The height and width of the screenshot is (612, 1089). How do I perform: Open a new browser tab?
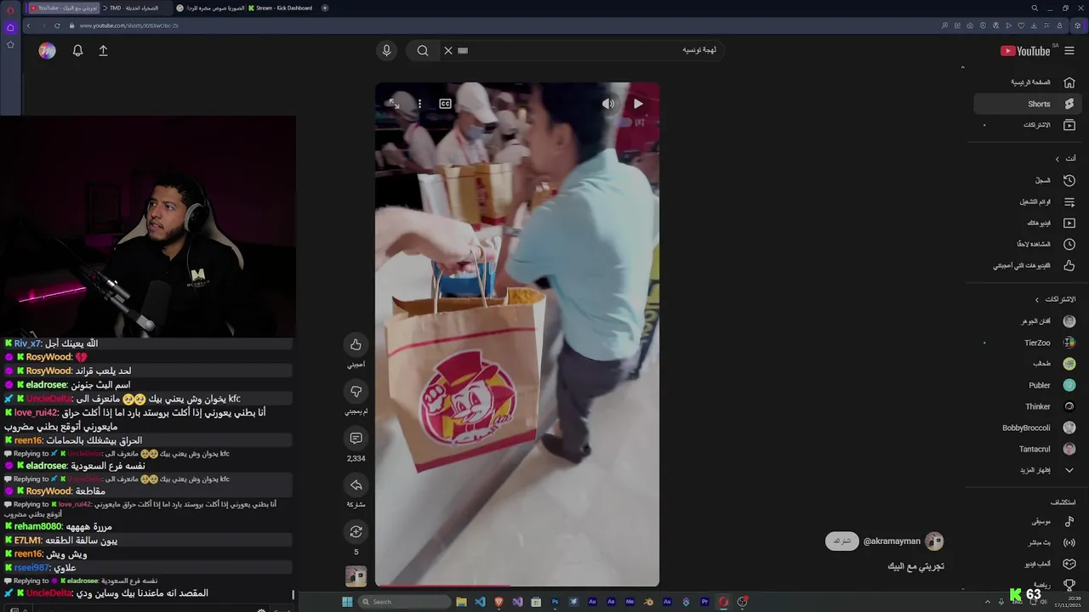(325, 8)
